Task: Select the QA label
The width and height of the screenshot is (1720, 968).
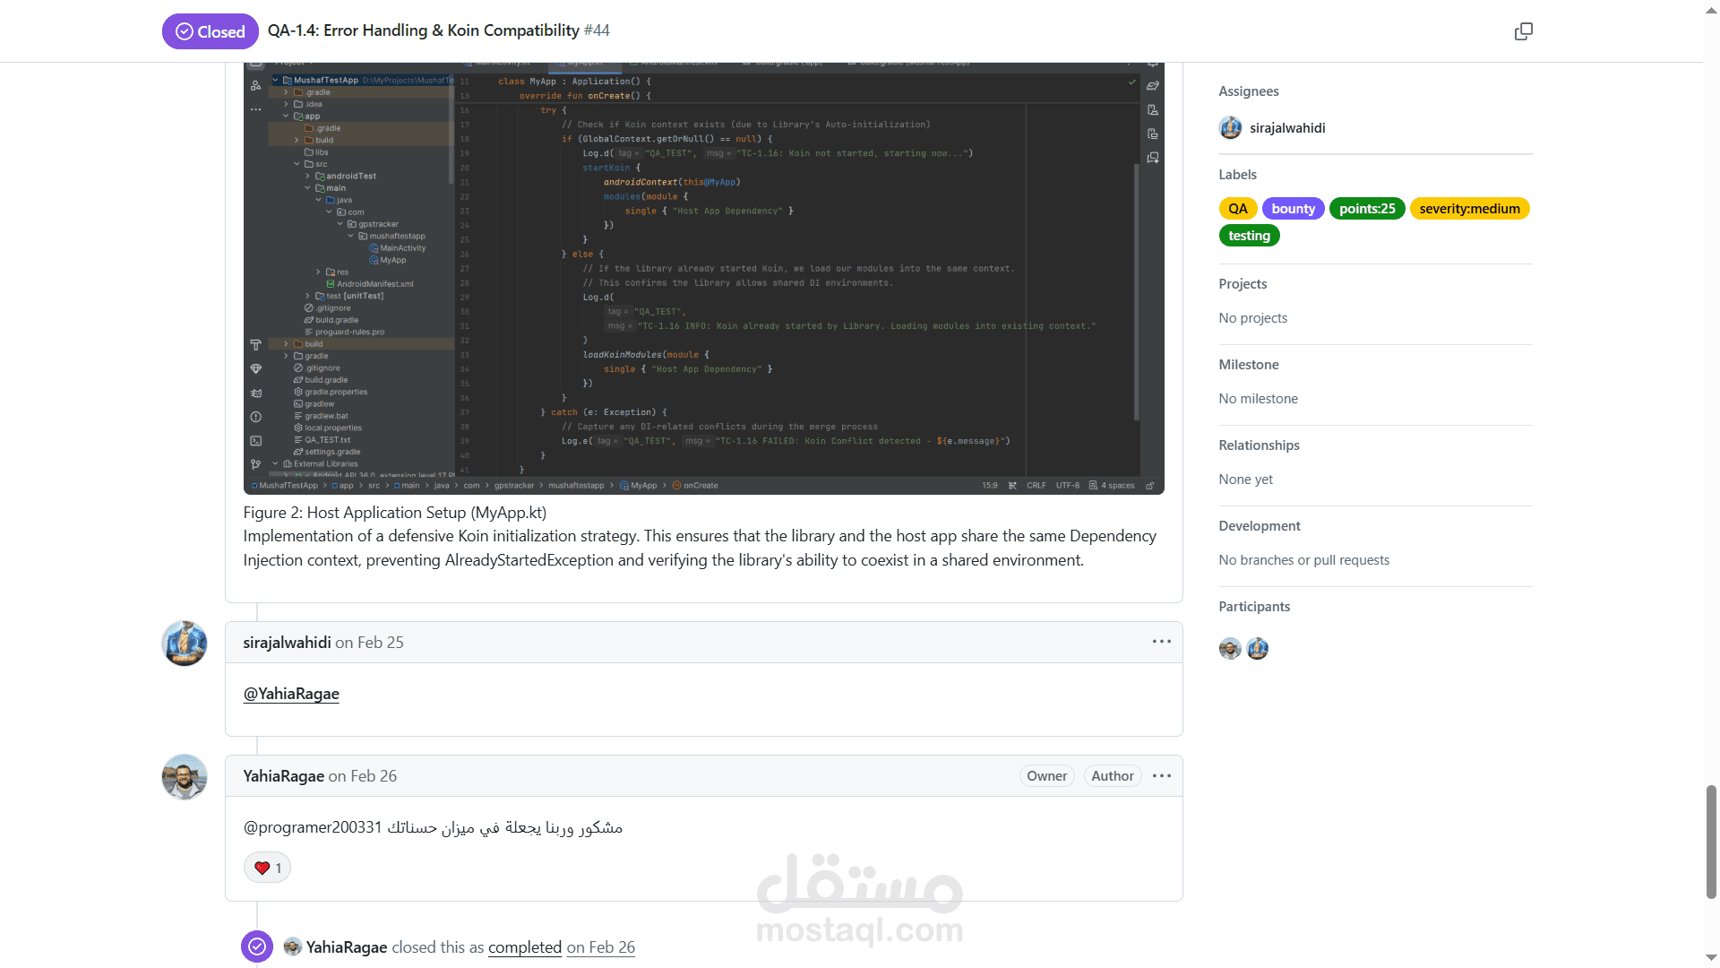Action: pyautogui.click(x=1238, y=209)
